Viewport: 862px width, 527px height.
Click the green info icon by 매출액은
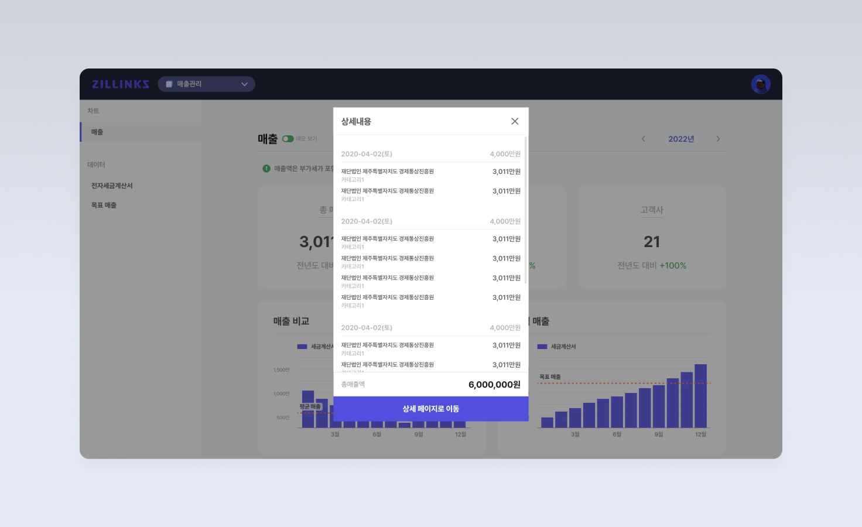pos(266,169)
